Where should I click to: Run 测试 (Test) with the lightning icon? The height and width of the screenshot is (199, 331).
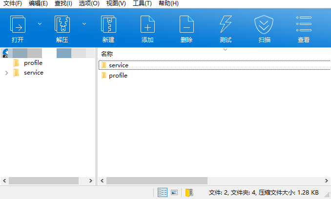[x=226, y=24]
